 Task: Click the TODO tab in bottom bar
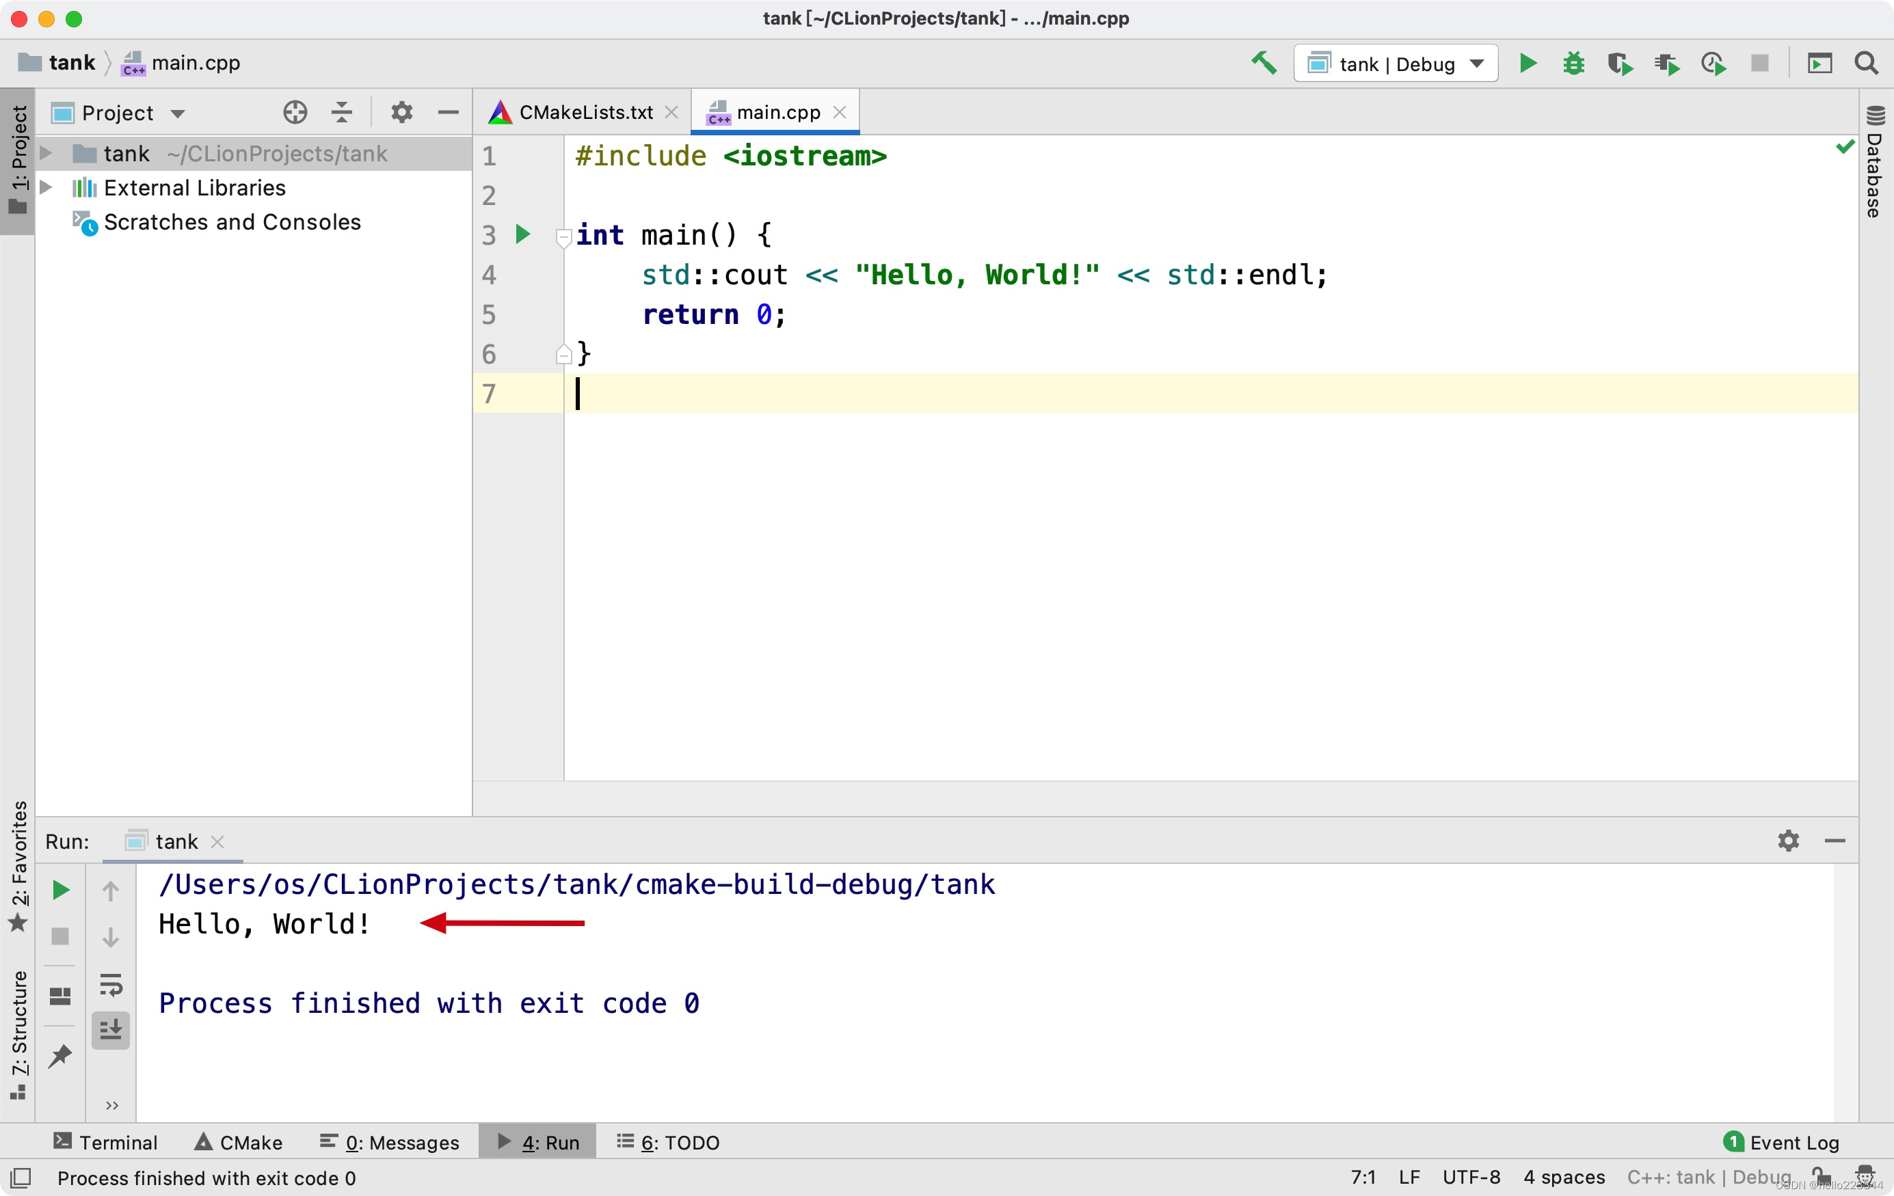point(677,1142)
